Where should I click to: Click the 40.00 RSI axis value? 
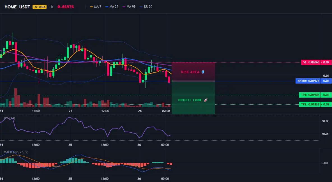tap(326, 134)
